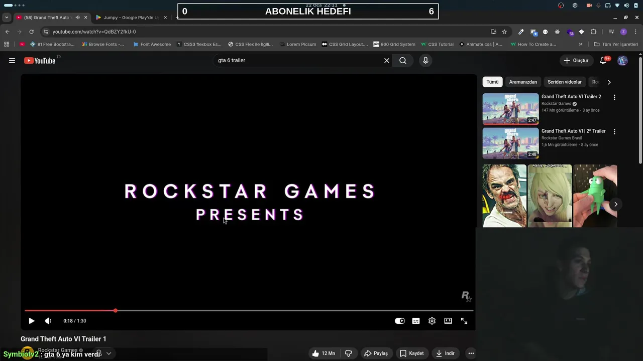Image resolution: width=643 pixels, height=361 pixels.
Task: Open the CSS Grid Layout bookmark
Action: [345, 44]
